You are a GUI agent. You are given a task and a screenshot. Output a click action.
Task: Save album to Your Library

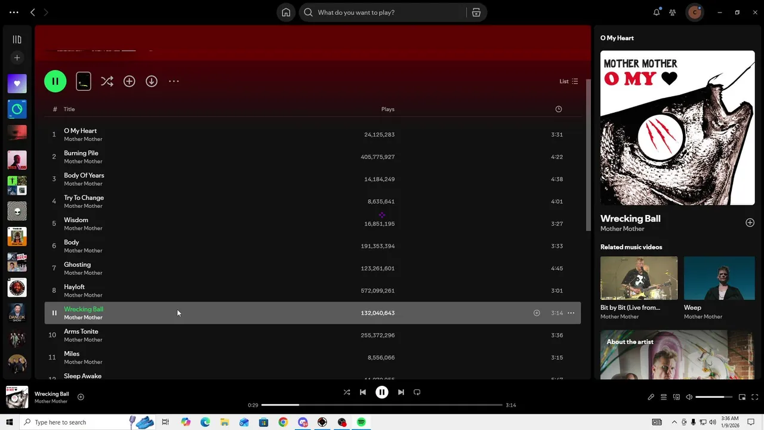(129, 81)
